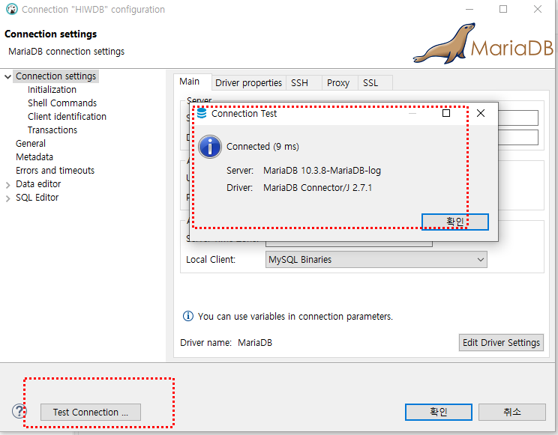This screenshot has width=558, height=435.
Task: Select the Shell Commands tree item
Action: click(x=62, y=103)
